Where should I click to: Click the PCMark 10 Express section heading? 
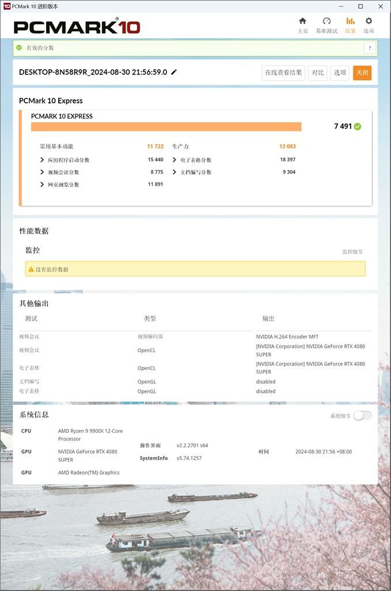(51, 100)
